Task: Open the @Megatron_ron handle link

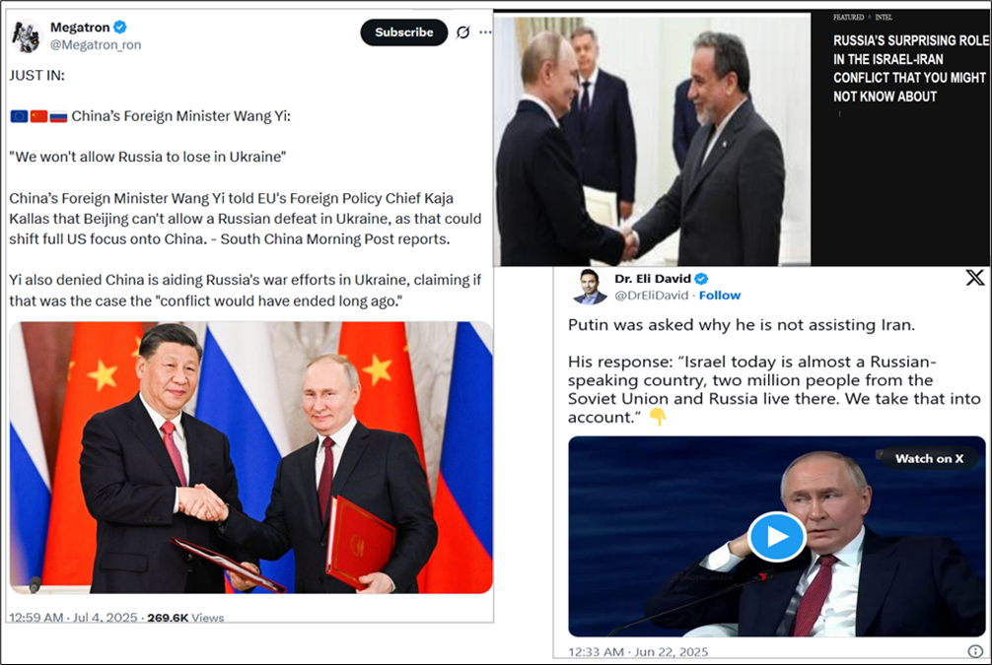Action: [x=96, y=45]
